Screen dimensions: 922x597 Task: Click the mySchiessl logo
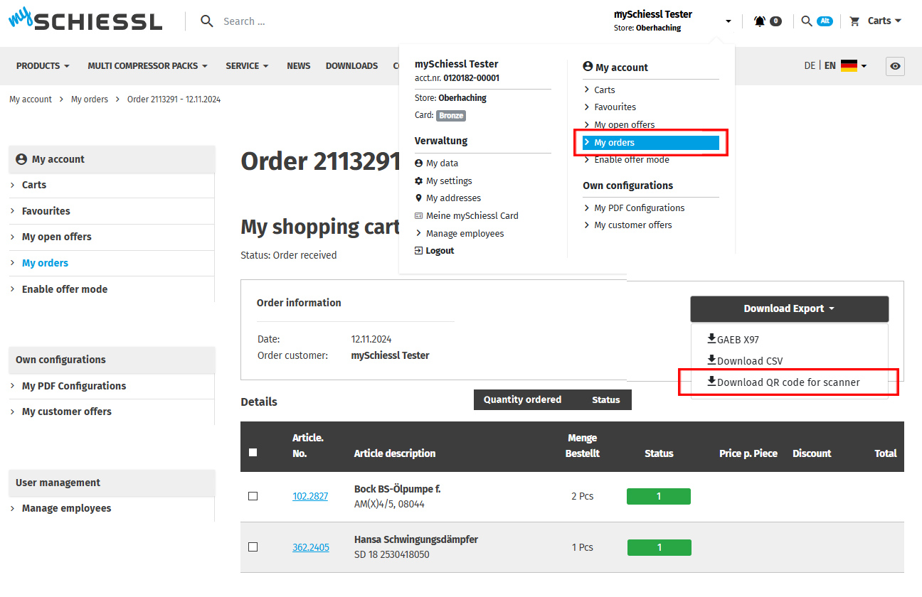click(85, 21)
